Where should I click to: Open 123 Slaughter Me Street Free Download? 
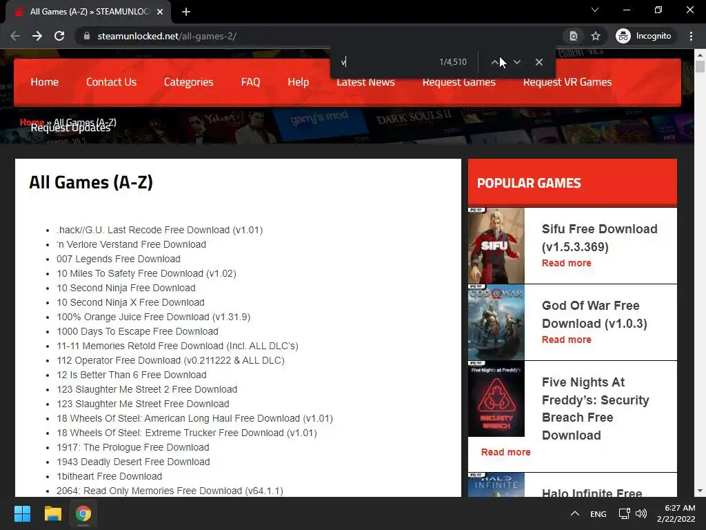[x=143, y=403]
